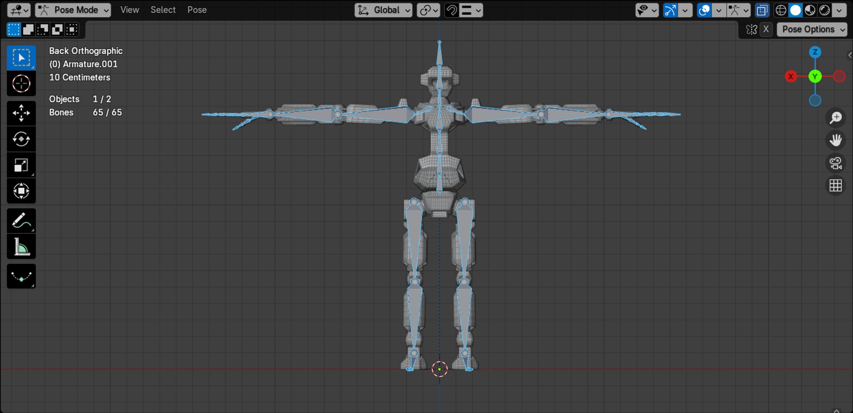The width and height of the screenshot is (853, 413).
Task: Open the editor type dropdown
Action: [19, 10]
